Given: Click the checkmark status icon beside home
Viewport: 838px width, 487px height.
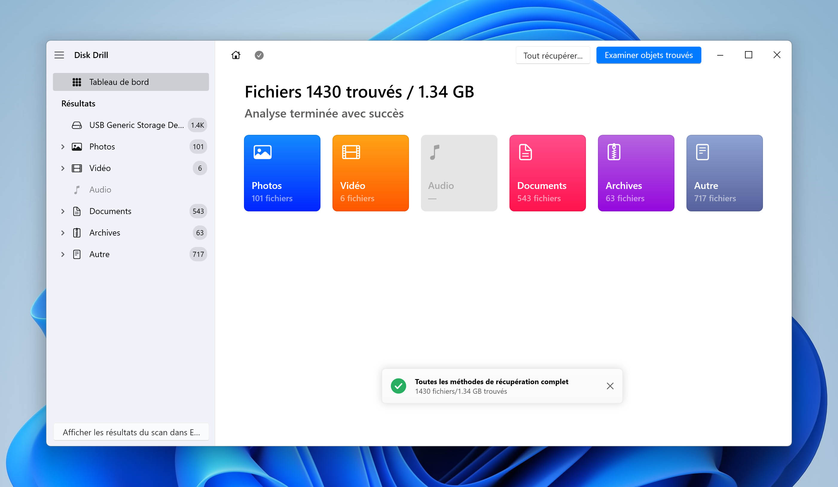Looking at the screenshot, I should click(x=259, y=55).
